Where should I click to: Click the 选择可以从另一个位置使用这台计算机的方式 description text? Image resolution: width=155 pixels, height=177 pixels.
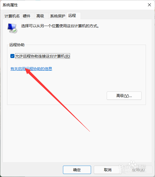click(x=60, y=26)
